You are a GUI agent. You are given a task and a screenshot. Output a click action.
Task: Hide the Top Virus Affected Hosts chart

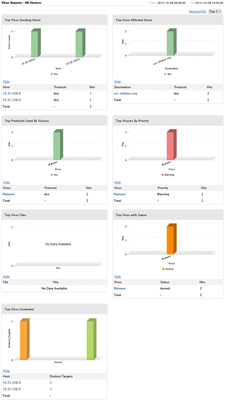[117, 82]
